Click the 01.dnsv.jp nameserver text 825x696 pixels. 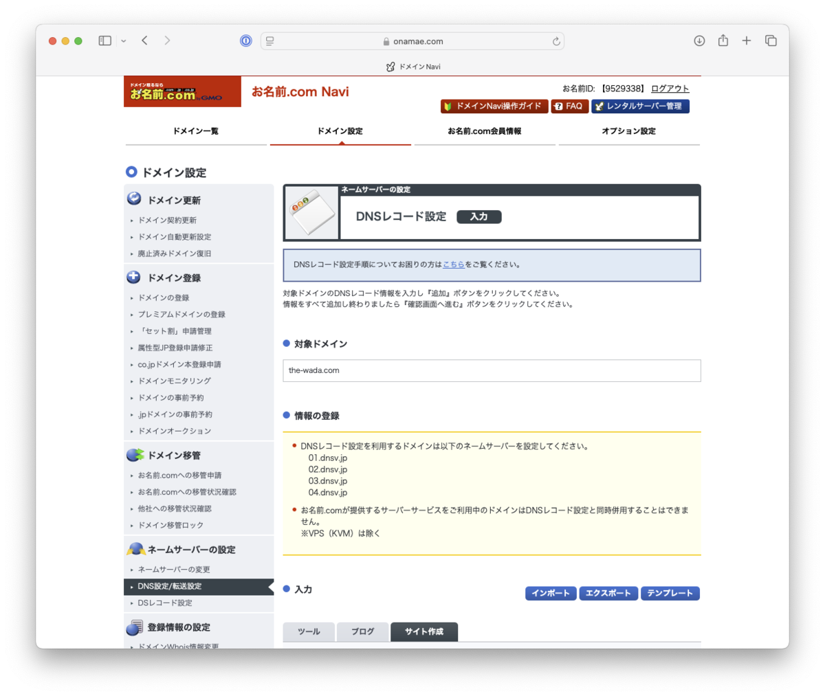(x=328, y=458)
